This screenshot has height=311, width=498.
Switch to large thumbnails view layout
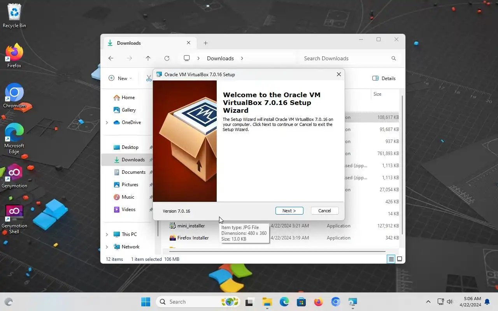tap(399, 259)
